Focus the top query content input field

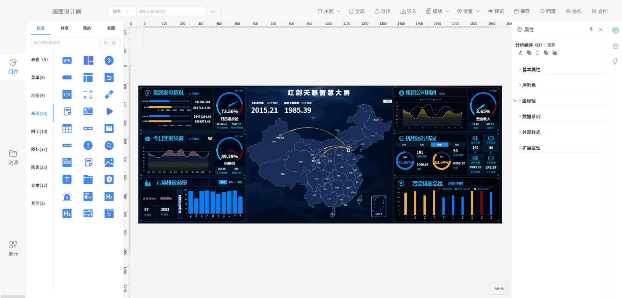point(171,11)
